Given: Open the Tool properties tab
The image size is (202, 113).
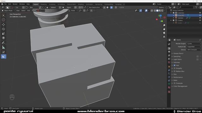Looking at the screenshot, I should 169,44.
